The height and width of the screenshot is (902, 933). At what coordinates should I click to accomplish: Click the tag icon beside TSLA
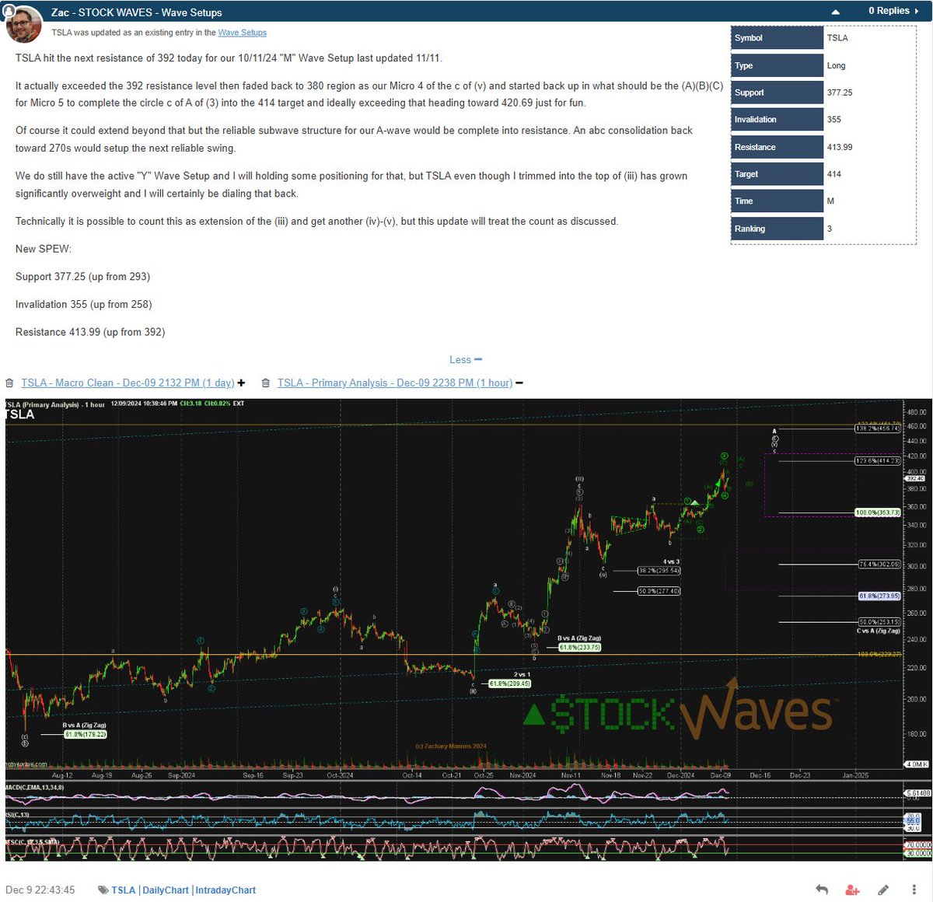point(103,890)
